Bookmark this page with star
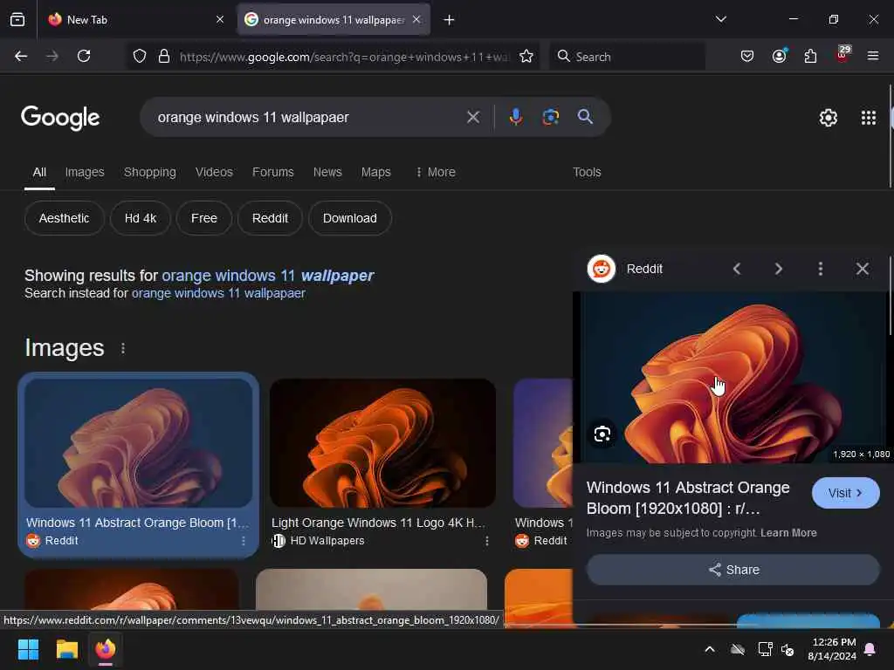Image resolution: width=894 pixels, height=670 pixels. [x=526, y=56]
